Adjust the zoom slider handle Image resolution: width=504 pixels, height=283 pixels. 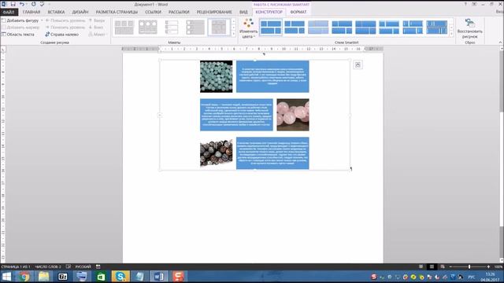469,266
